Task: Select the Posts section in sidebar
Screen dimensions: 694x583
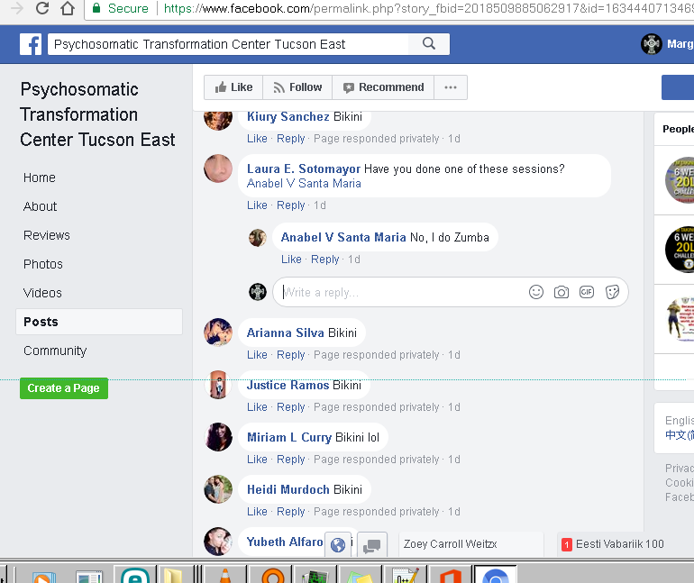Action: [x=99, y=322]
